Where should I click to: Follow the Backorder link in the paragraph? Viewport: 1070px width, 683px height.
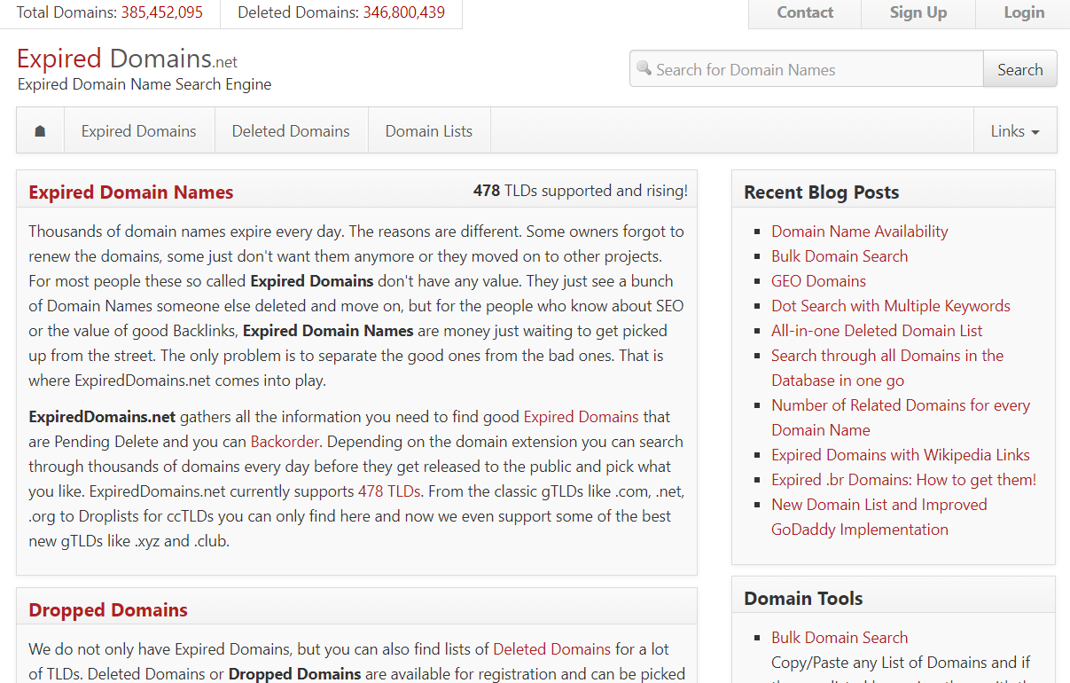coord(285,442)
